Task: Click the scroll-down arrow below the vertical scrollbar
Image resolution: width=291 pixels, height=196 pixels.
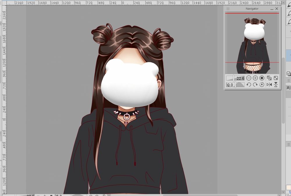Action: tap(283, 192)
